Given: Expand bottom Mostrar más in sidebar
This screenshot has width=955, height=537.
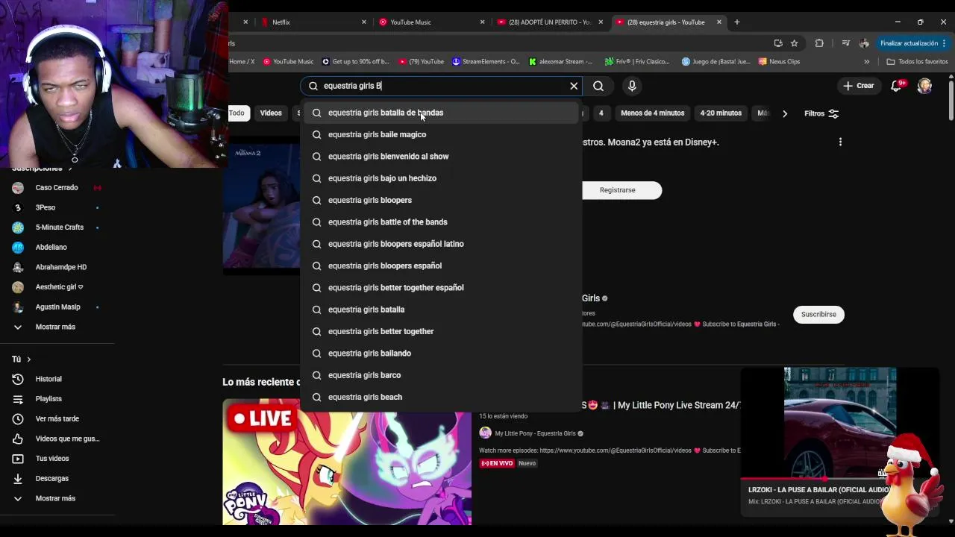Looking at the screenshot, I should pyautogui.click(x=57, y=498).
